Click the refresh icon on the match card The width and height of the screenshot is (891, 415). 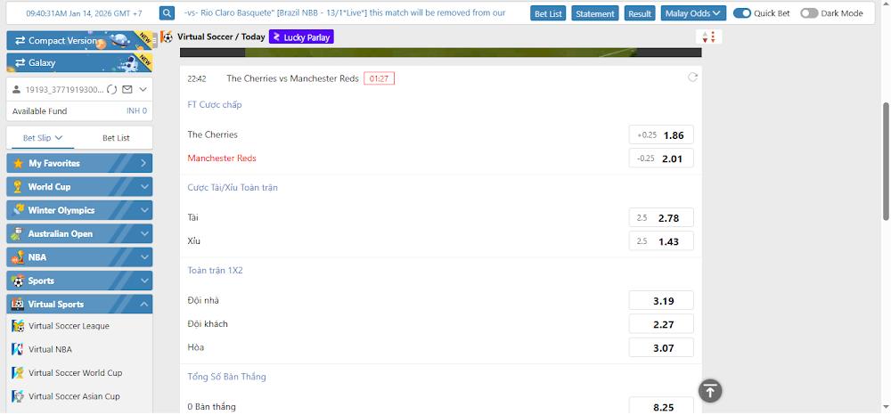[692, 77]
